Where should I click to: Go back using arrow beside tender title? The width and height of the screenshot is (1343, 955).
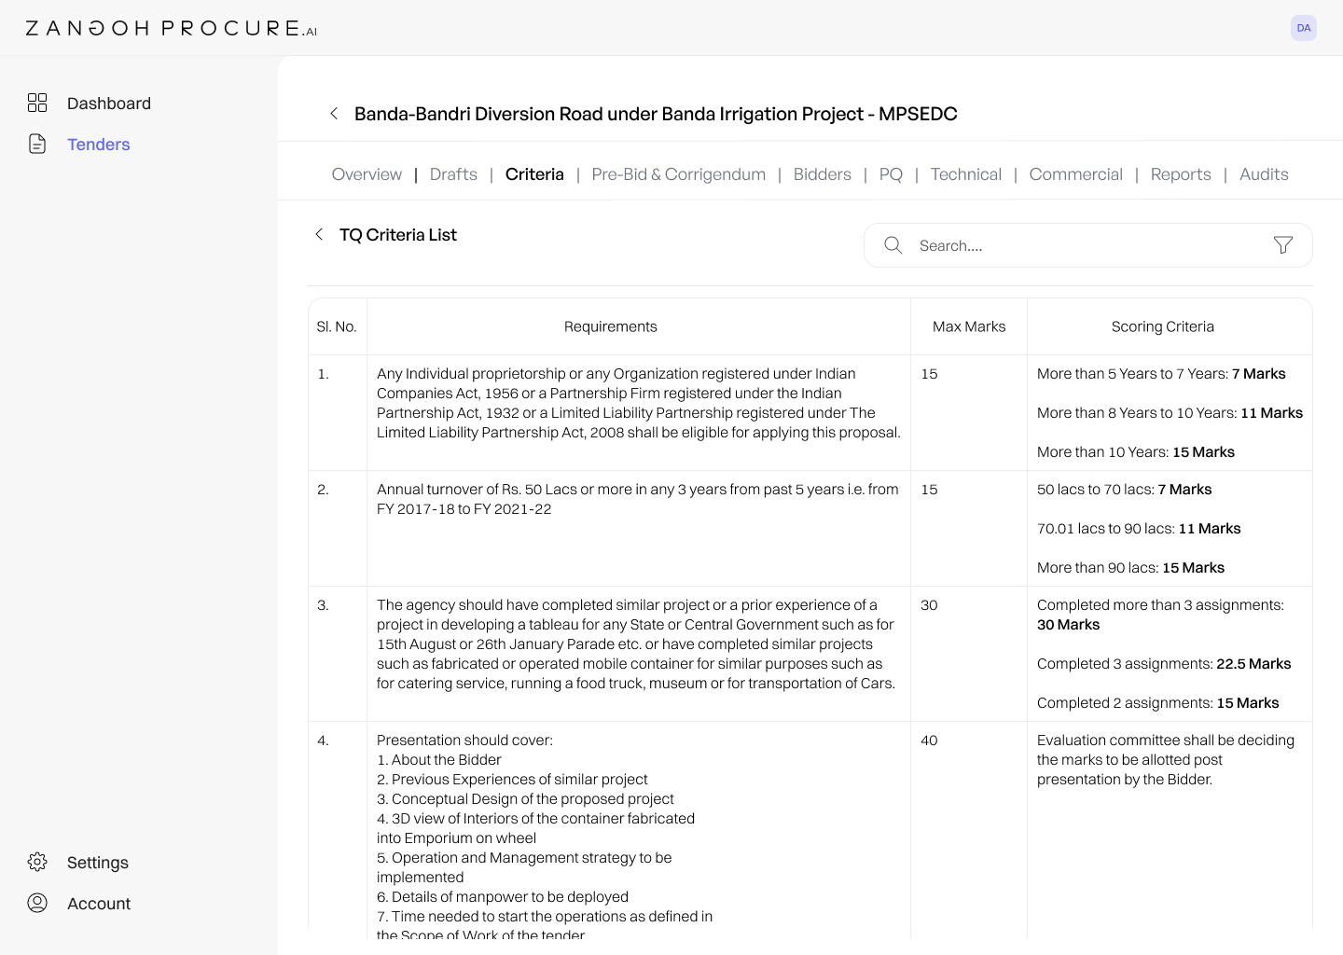click(x=334, y=114)
